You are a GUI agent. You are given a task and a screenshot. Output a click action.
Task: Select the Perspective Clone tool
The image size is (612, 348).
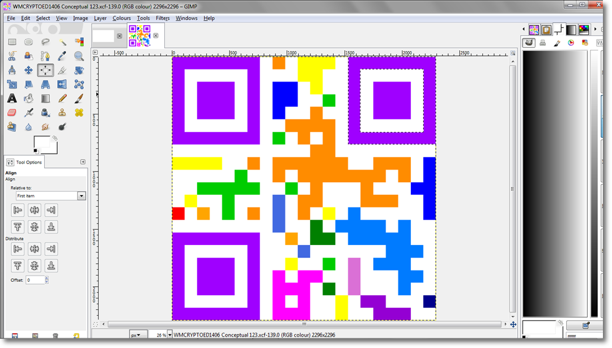pos(12,127)
